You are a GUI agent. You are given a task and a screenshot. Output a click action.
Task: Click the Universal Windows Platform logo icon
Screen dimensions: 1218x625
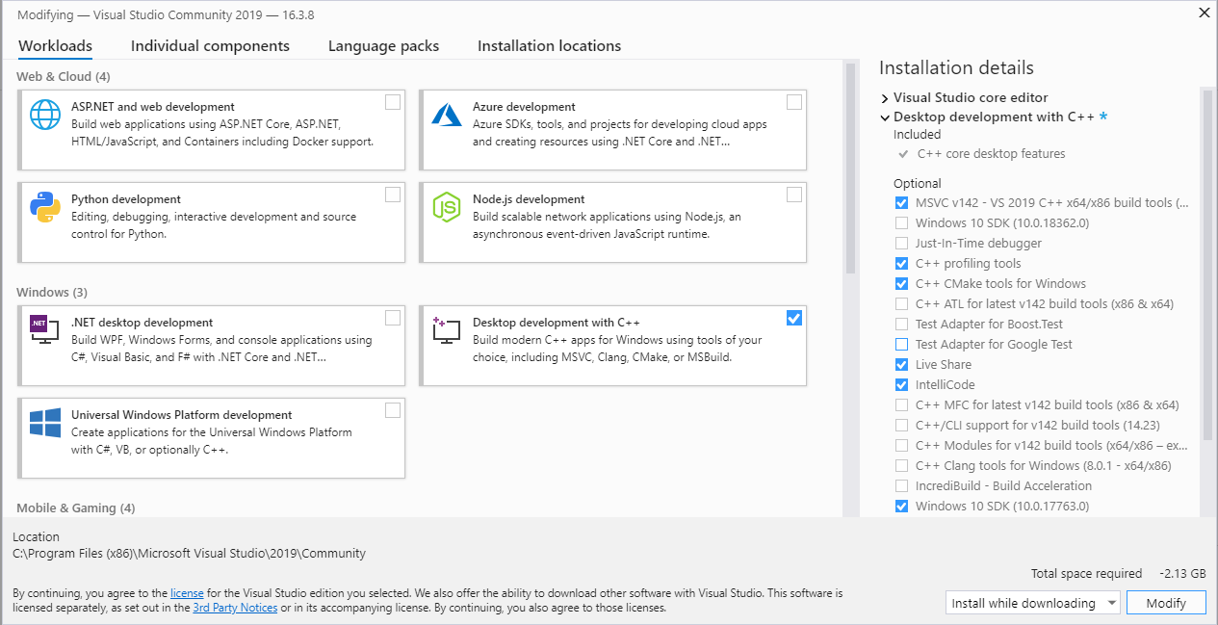point(45,423)
